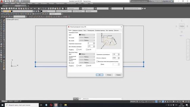Toggle grid display in the status bar
The height and width of the screenshot is (107, 190).
click(137, 102)
